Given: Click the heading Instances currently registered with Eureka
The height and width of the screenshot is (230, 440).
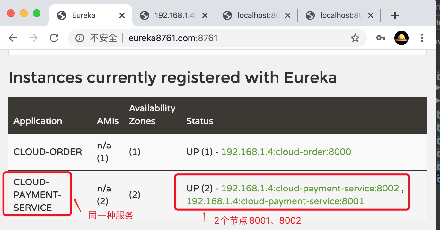Looking at the screenshot, I should (x=173, y=78).
